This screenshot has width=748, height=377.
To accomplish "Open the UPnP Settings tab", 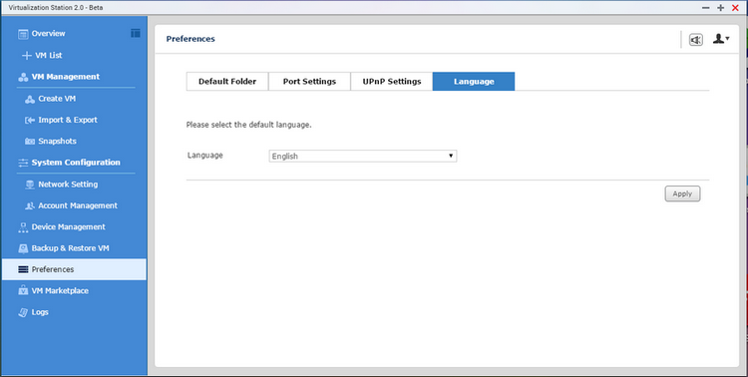I will (x=392, y=81).
